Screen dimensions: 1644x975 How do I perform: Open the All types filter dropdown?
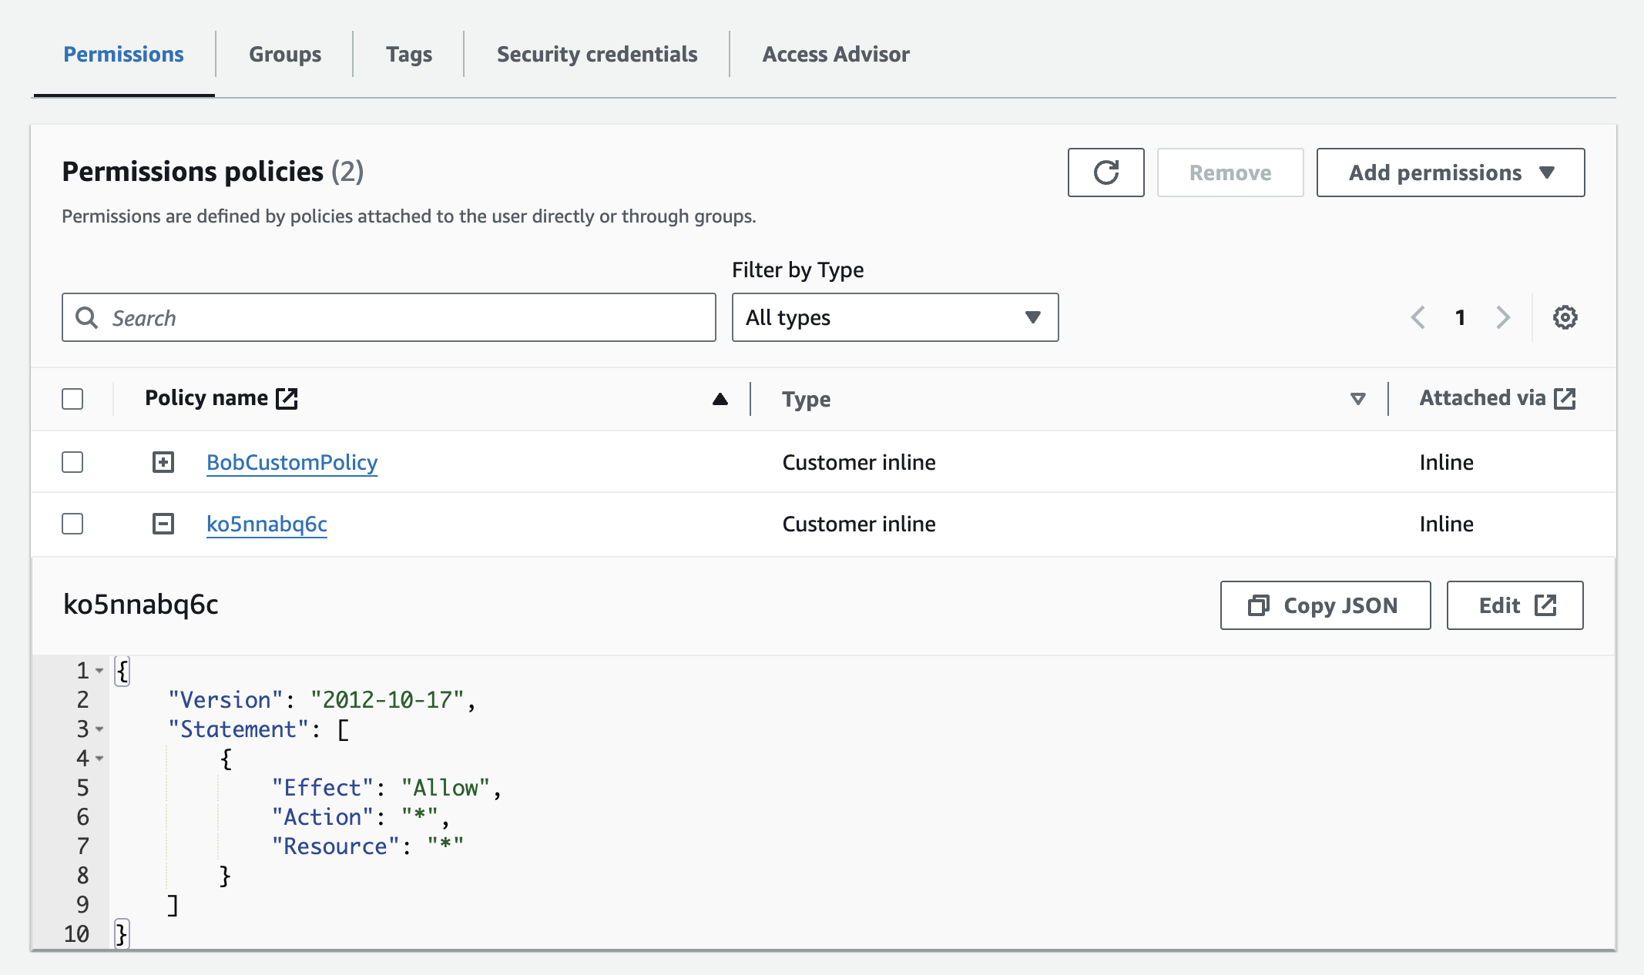(894, 317)
